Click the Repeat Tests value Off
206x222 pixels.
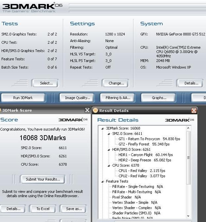(108, 67)
